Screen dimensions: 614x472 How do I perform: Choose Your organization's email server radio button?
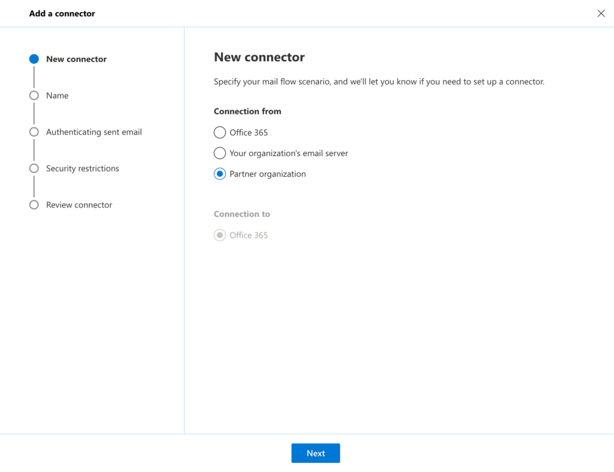click(x=219, y=153)
